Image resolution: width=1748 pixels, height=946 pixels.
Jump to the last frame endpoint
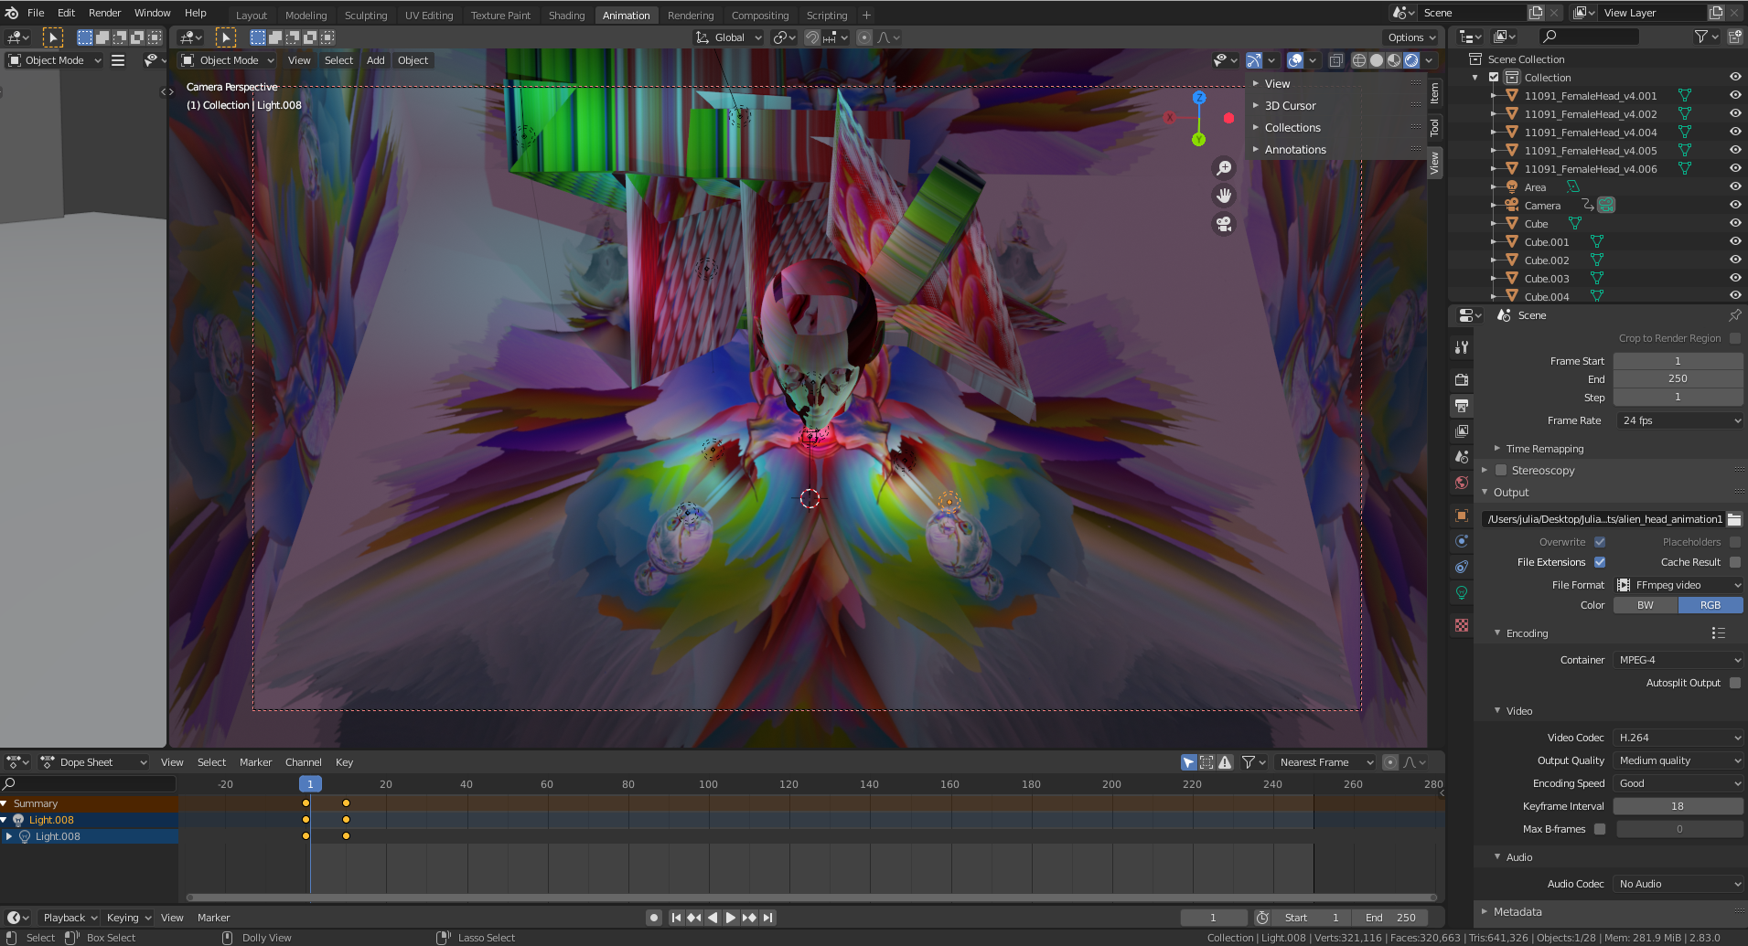tap(767, 918)
